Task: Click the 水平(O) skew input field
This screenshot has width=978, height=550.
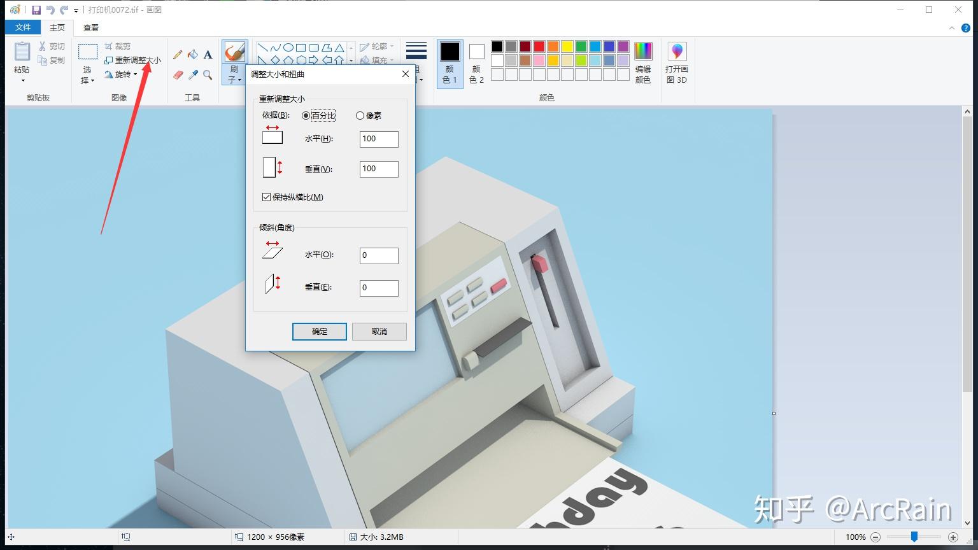Action: click(379, 255)
